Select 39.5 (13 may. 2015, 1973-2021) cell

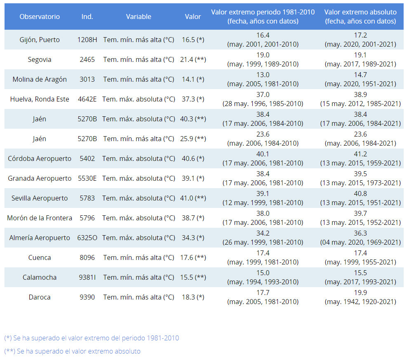point(360,179)
